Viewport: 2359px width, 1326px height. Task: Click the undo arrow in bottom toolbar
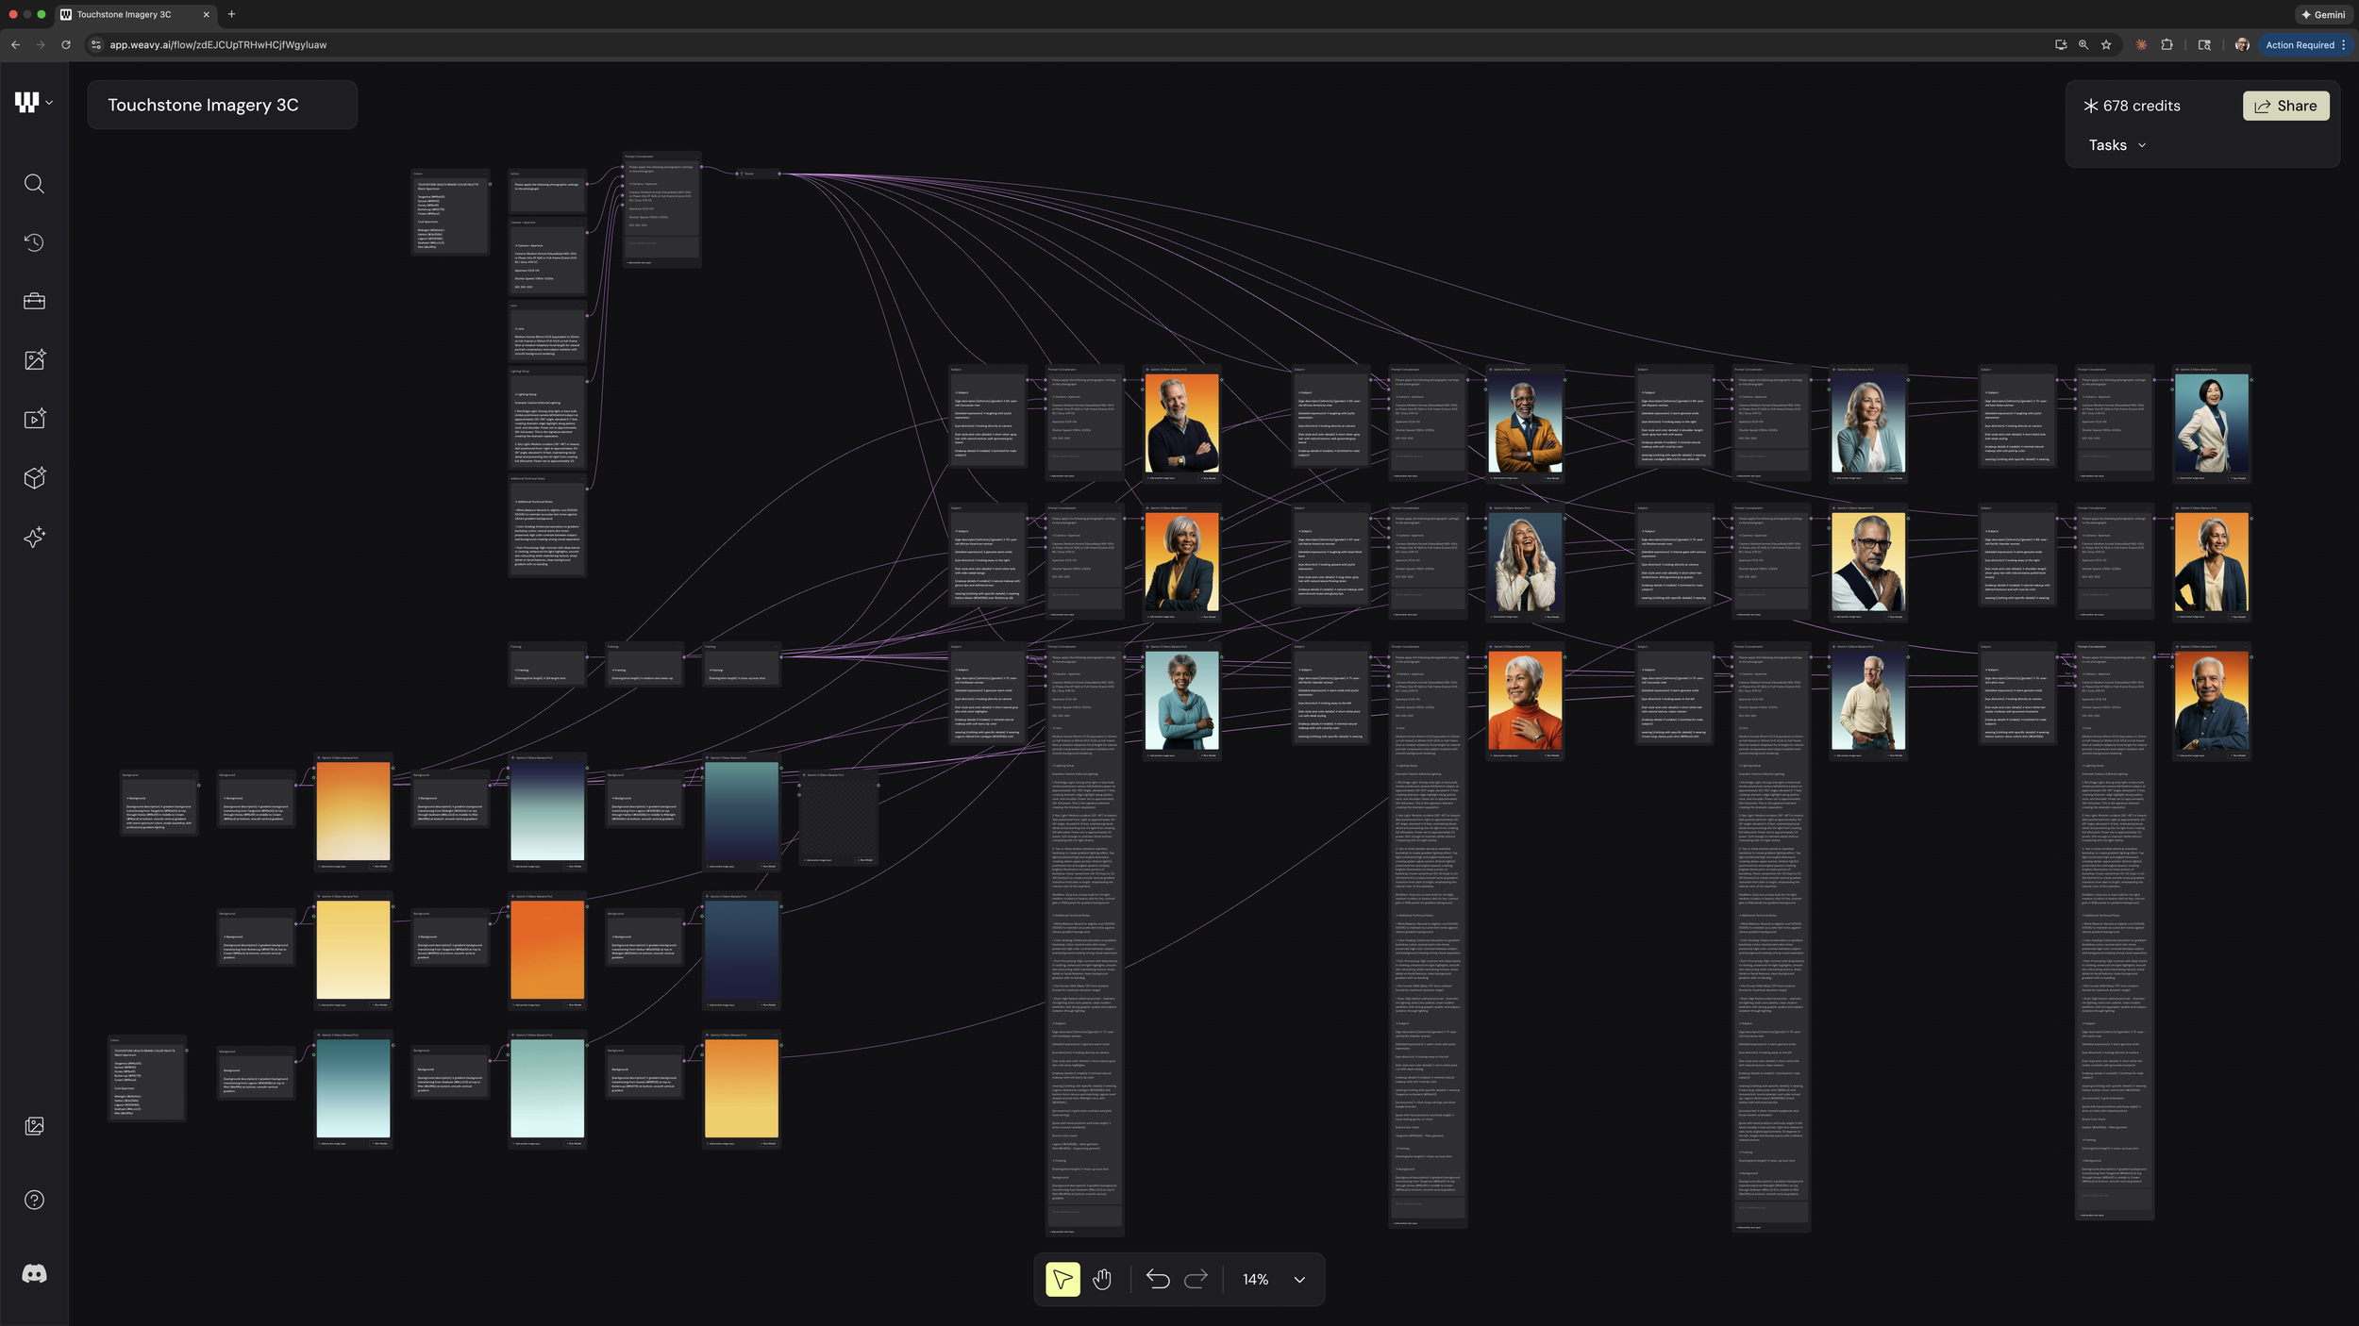(x=1158, y=1280)
